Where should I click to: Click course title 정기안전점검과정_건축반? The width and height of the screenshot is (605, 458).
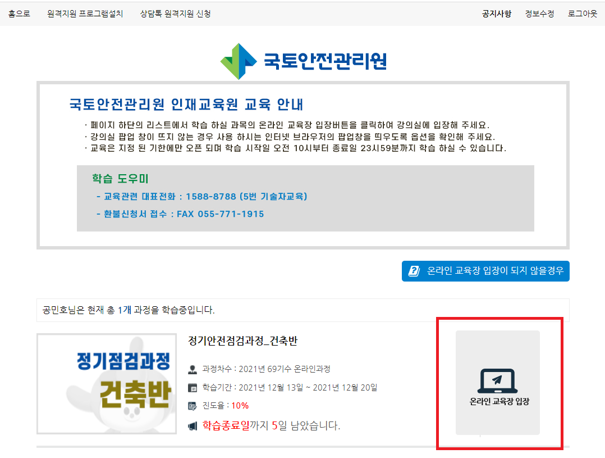242,341
